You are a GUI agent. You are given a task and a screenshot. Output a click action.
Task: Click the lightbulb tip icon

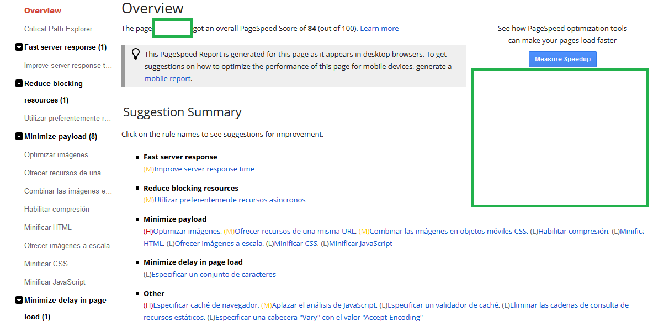135,53
